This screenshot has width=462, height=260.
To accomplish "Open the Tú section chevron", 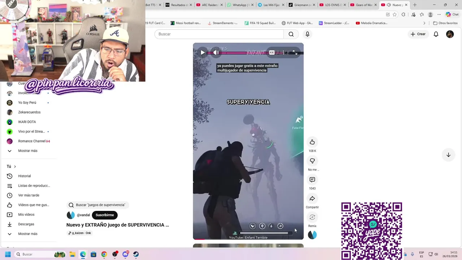I will [15, 166].
